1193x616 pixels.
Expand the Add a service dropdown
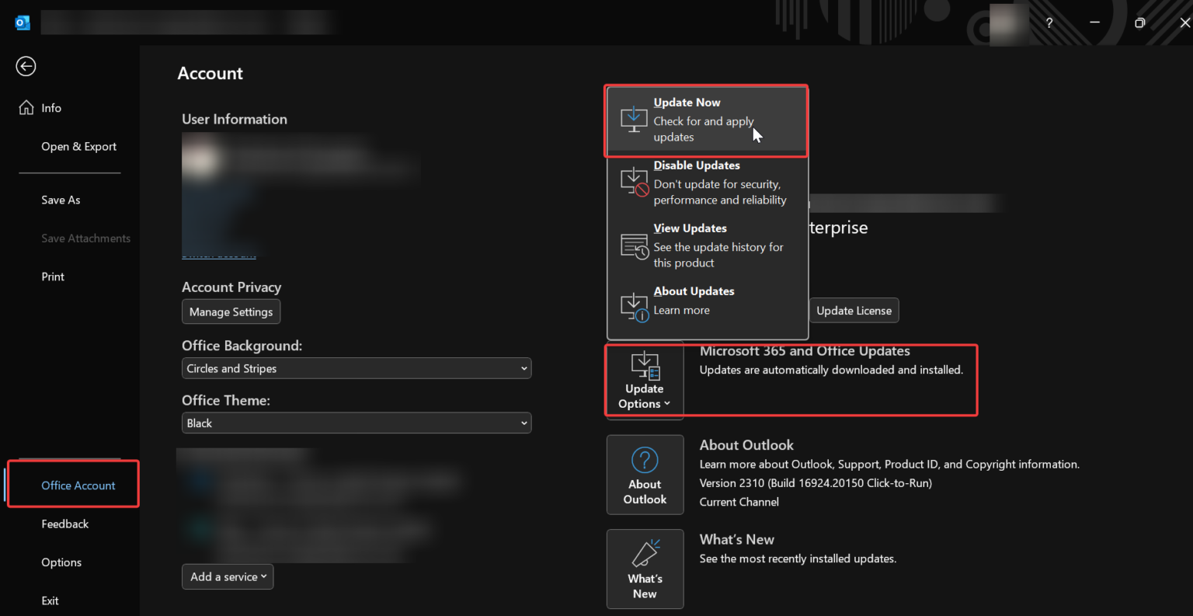227,576
